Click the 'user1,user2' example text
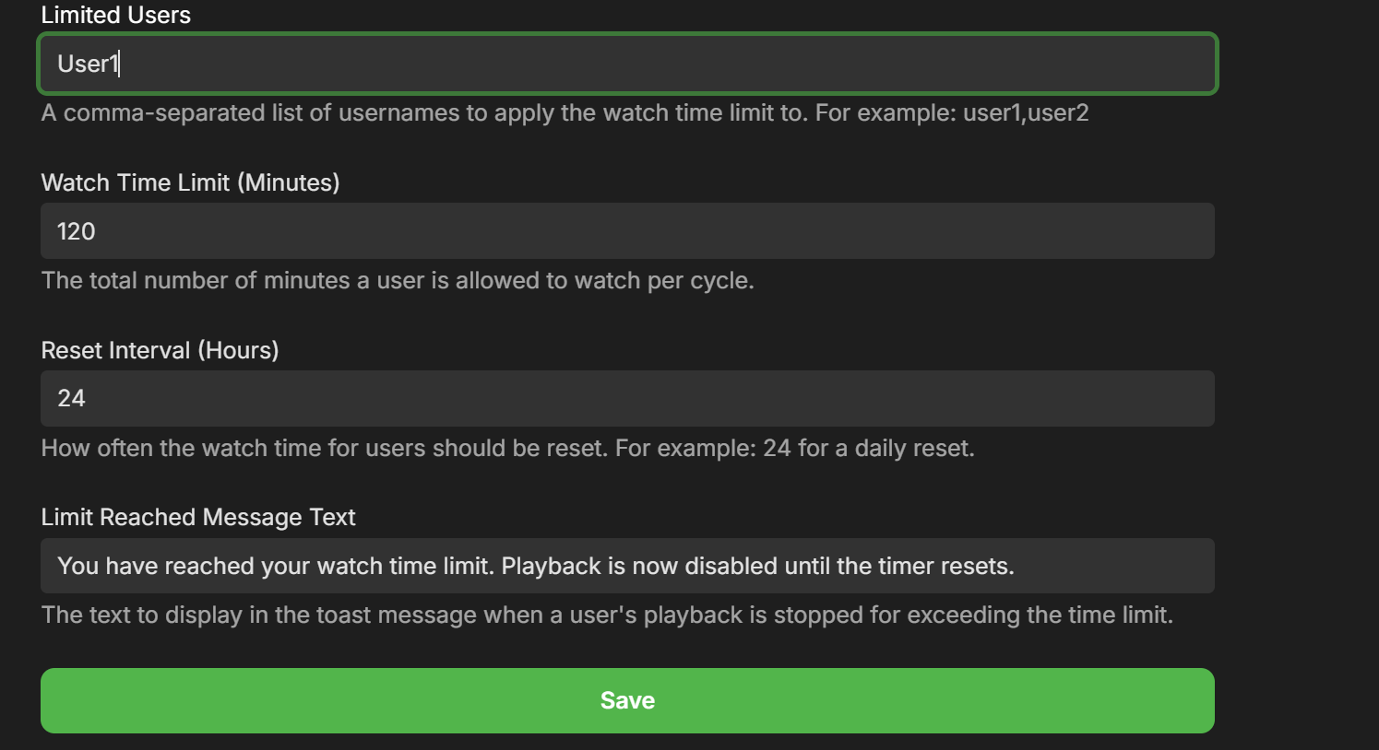This screenshot has height=750, width=1379. coord(1026,113)
